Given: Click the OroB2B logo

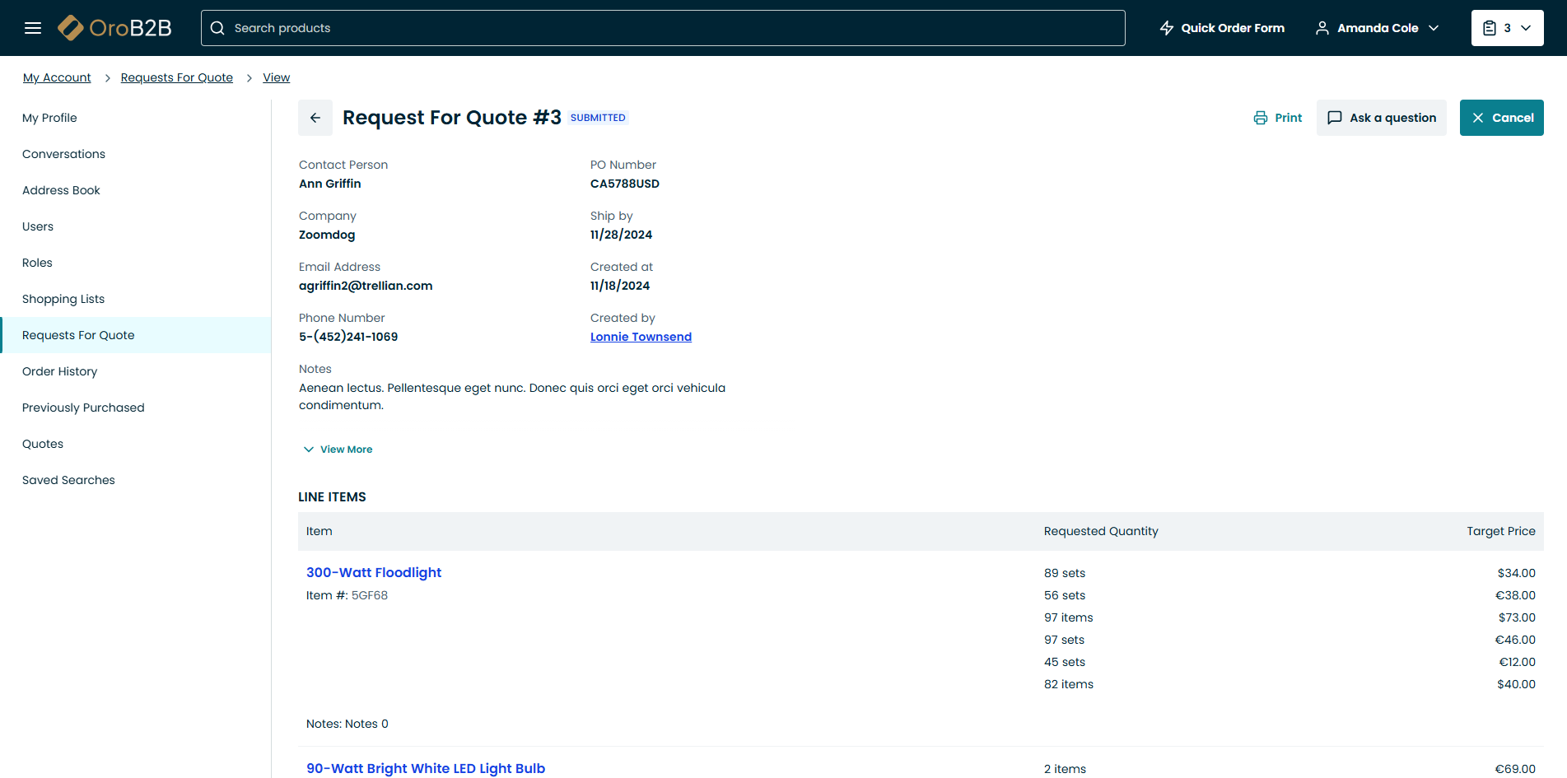Looking at the screenshot, I should [115, 28].
